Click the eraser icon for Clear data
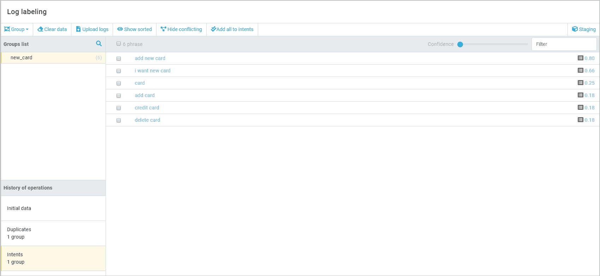 point(40,29)
